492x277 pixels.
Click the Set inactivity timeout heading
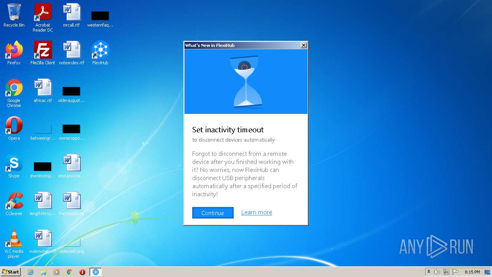228,130
